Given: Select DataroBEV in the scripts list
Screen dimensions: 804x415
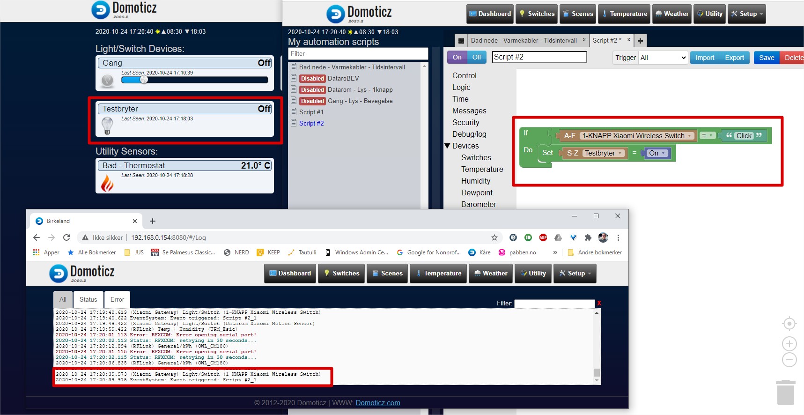Looking at the screenshot, I should tap(343, 78).
